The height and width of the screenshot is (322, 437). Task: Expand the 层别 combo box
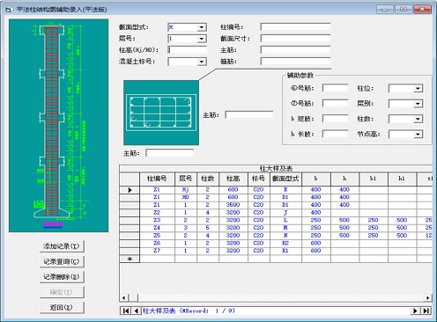[418, 104]
